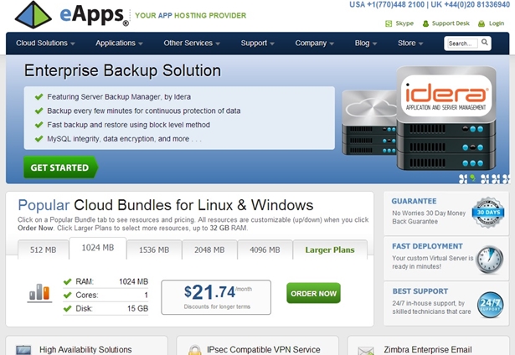Open Zimbra Enterprise Email heading

(428, 349)
